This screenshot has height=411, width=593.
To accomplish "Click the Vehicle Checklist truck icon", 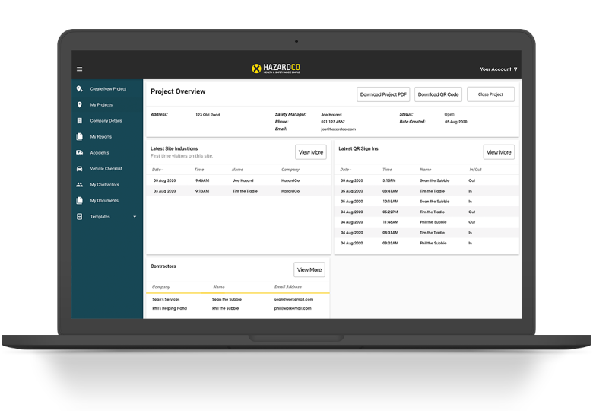I will (x=80, y=169).
